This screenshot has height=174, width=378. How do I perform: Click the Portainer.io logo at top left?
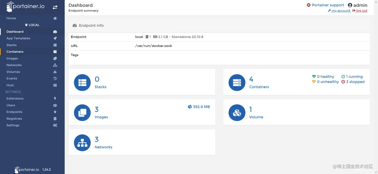25,7
